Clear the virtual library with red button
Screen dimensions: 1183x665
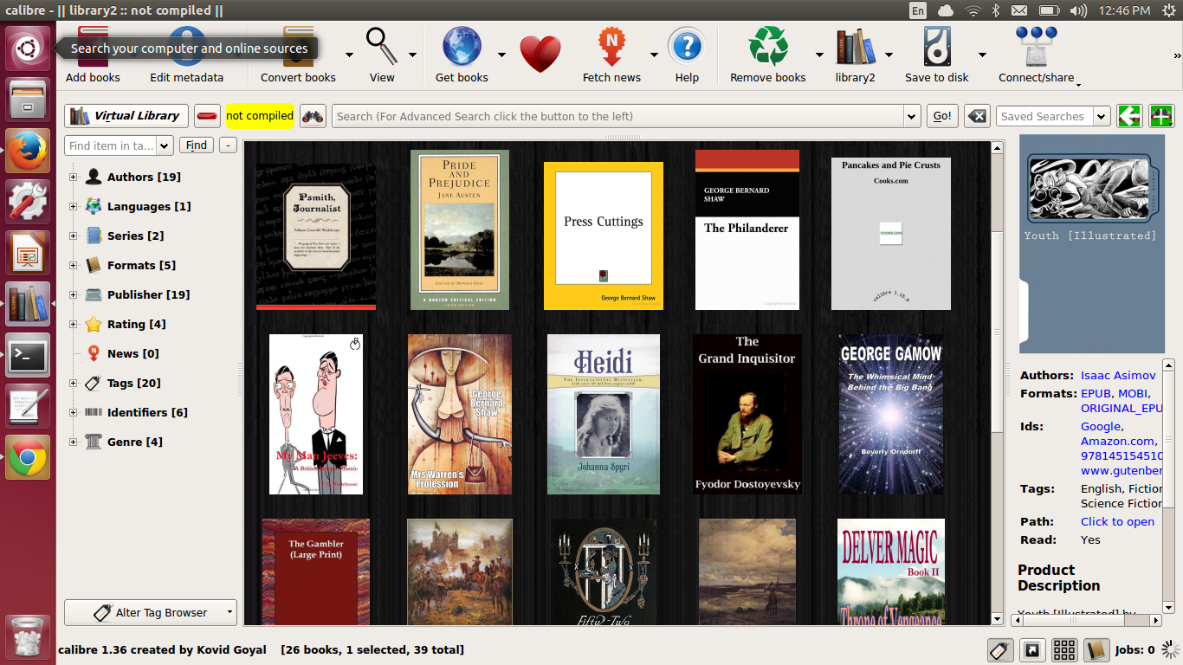pyautogui.click(x=207, y=116)
